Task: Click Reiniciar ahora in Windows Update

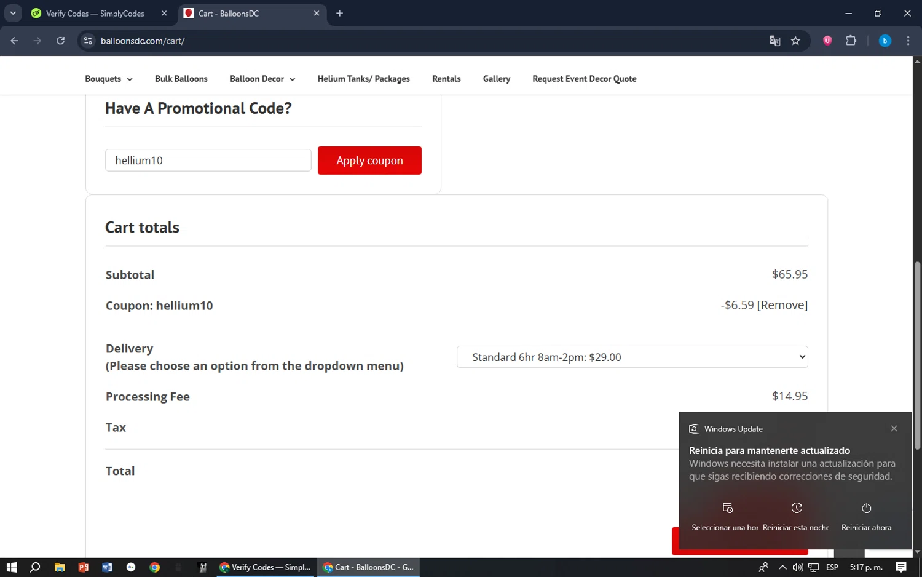Action: (x=866, y=517)
